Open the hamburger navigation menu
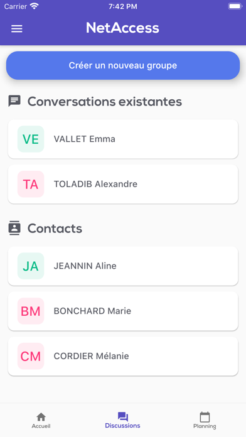Screen dimensions: 246x437 (x=17, y=29)
